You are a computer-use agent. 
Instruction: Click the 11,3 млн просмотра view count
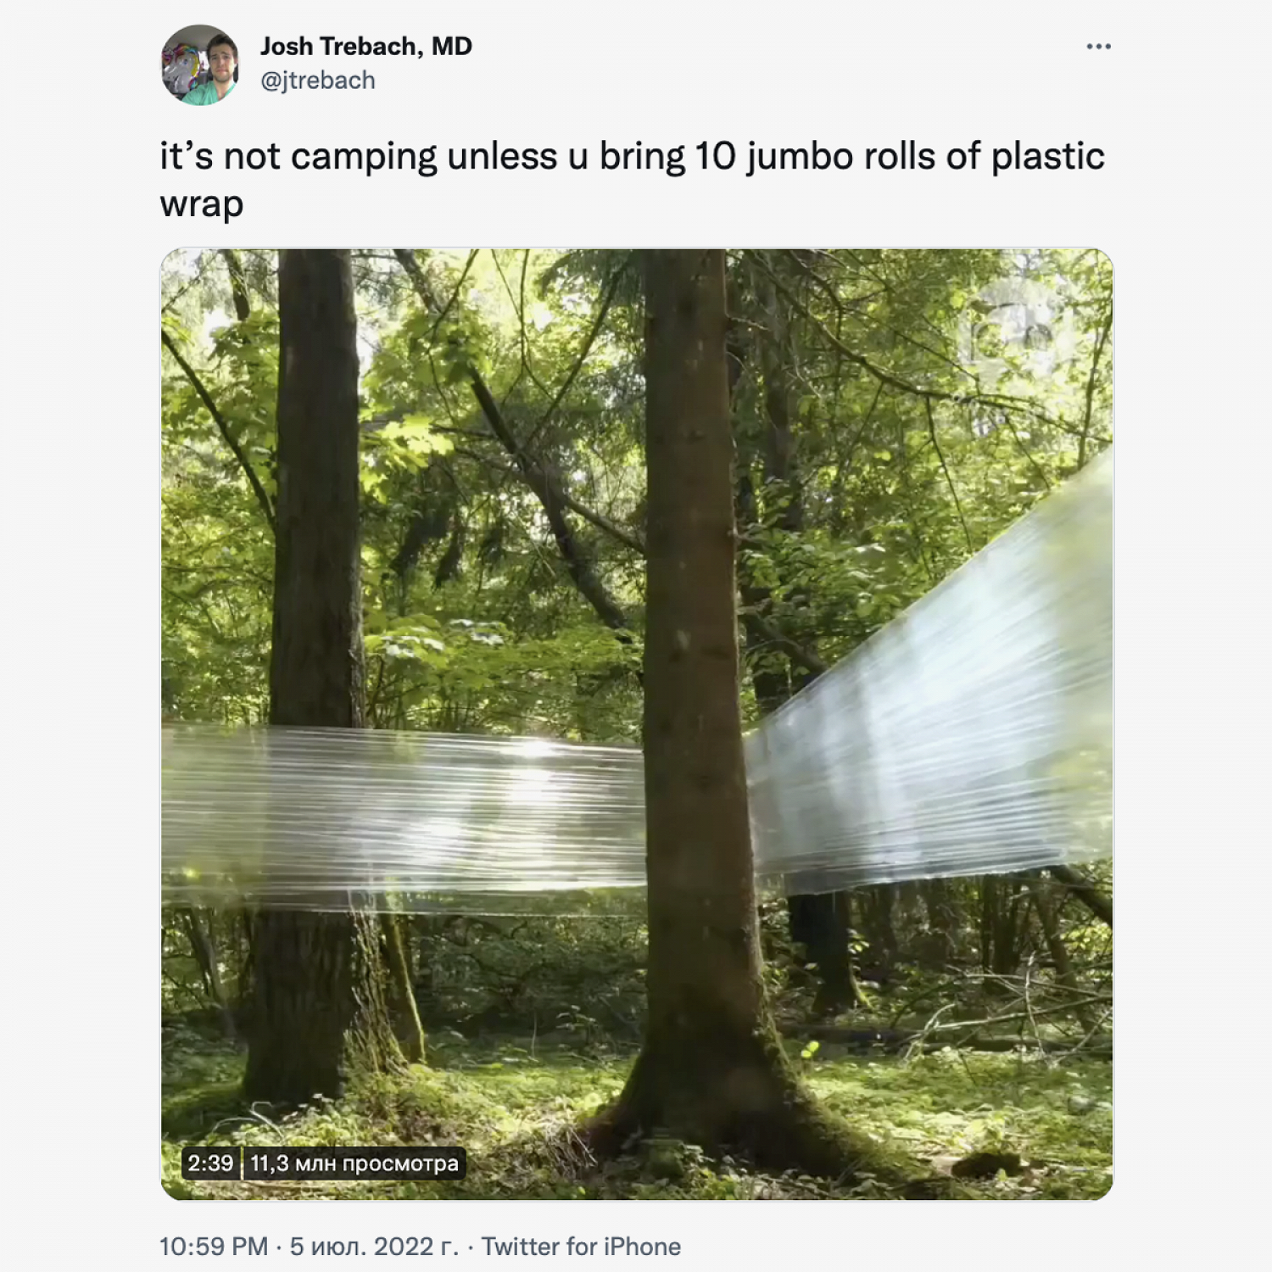[x=354, y=1163]
